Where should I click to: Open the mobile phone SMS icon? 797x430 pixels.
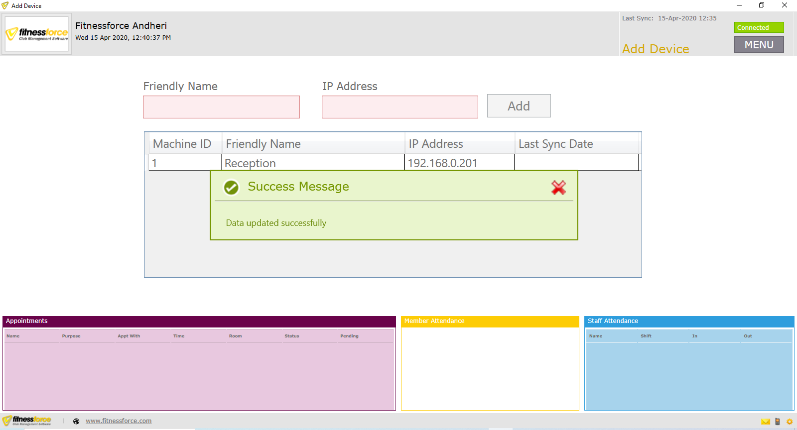point(778,422)
